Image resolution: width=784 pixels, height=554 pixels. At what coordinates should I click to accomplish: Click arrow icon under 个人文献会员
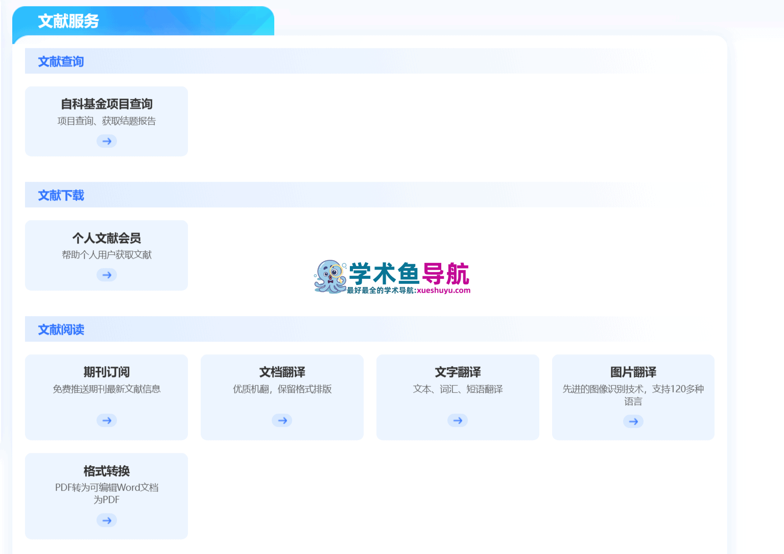pos(107,275)
